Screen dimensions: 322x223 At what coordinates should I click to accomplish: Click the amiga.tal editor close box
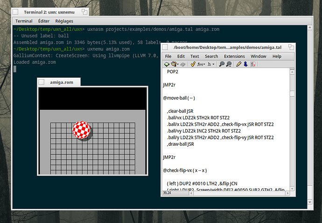pyautogui.click(x=165, y=47)
